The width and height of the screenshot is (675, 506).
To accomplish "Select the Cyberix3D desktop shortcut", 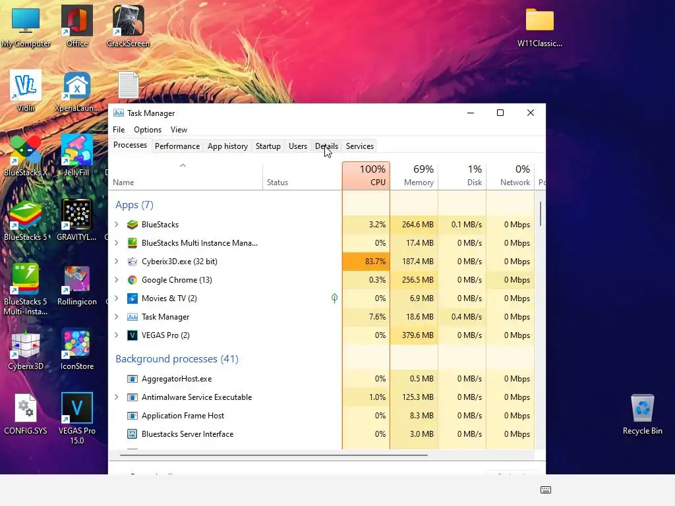I will 26,349.
